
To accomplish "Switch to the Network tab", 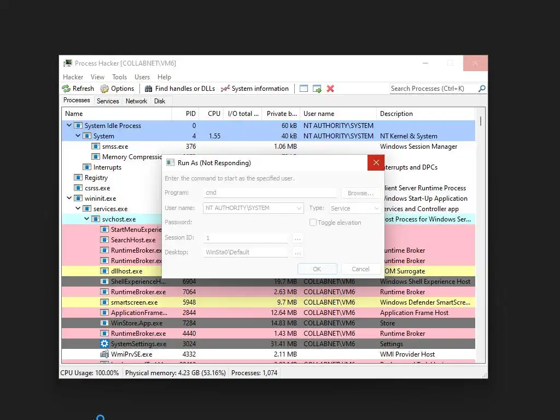I will (136, 101).
